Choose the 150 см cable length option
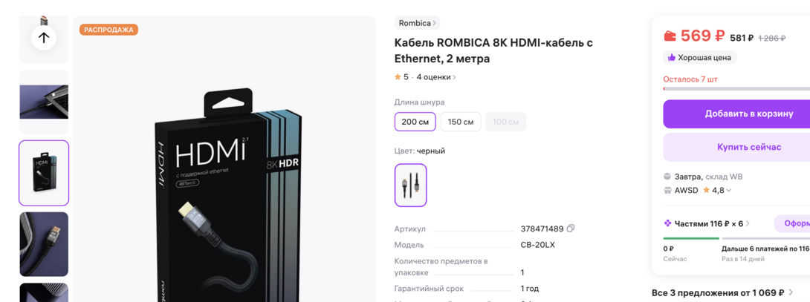 pyautogui.click(x=461, y=122)
